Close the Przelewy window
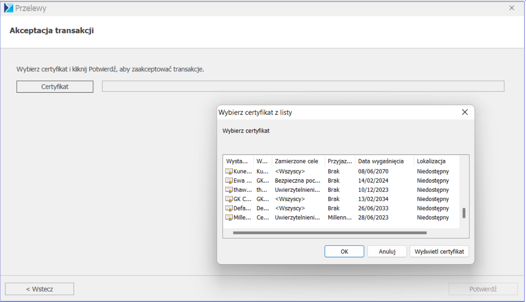Viewport: 526px width, 302px height. [x=512, y=8]
